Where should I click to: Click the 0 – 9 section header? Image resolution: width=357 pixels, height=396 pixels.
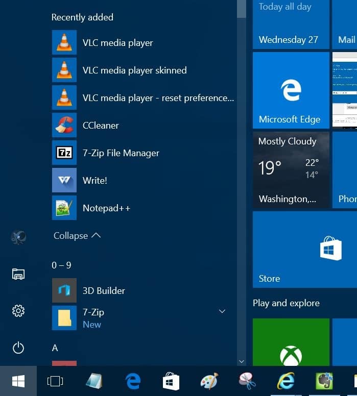coord(61,265)
